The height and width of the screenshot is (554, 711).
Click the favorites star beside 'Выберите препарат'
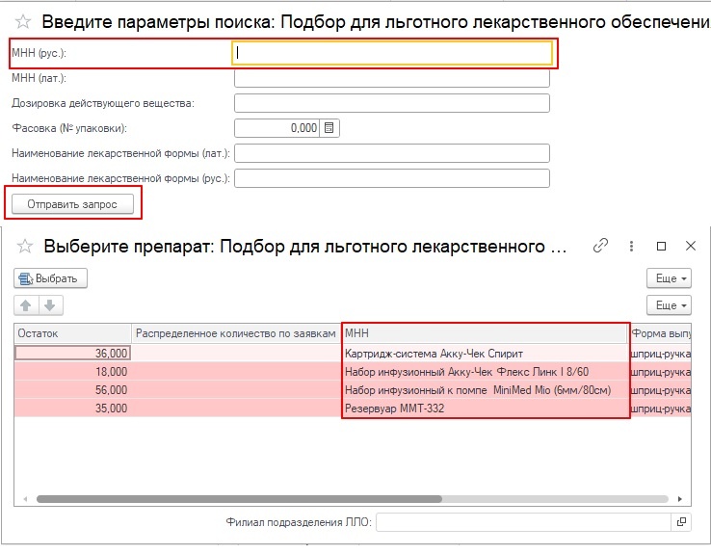[26, 247]
